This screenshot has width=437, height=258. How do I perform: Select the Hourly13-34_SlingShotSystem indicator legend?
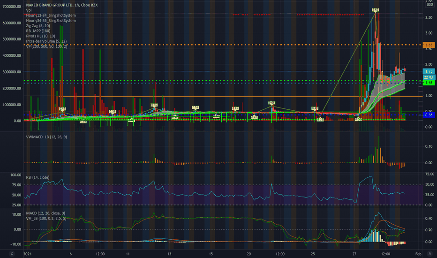coord(51,15)
